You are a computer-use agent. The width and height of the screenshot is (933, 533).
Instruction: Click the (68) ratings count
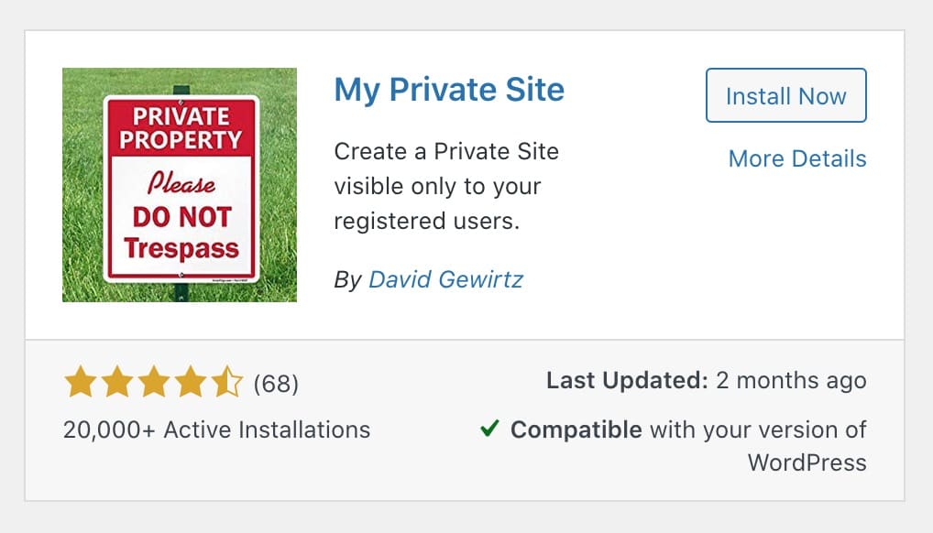[276, 384]
